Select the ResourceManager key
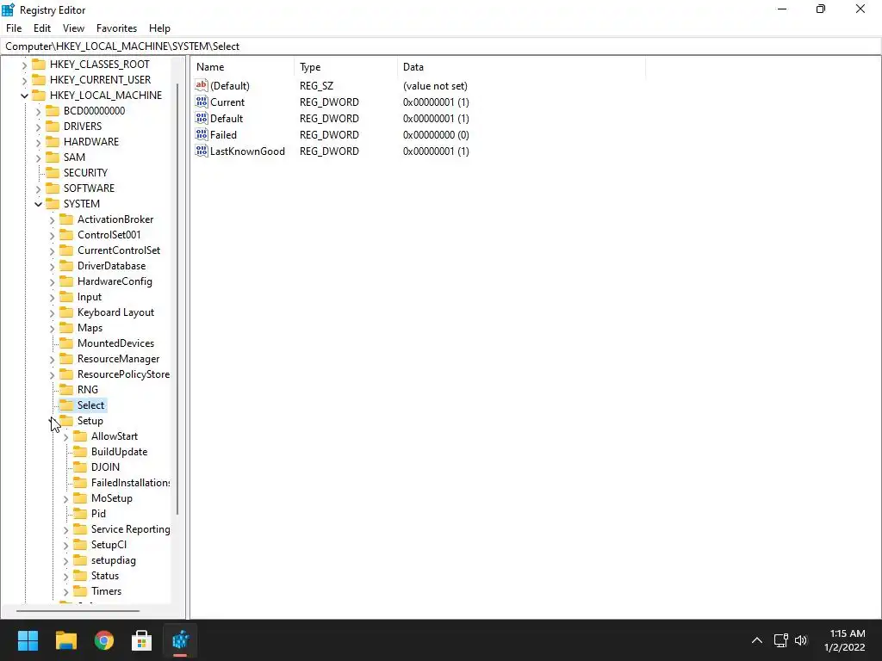882x661 pixels. pyautogui.click(x=118, y=359)
